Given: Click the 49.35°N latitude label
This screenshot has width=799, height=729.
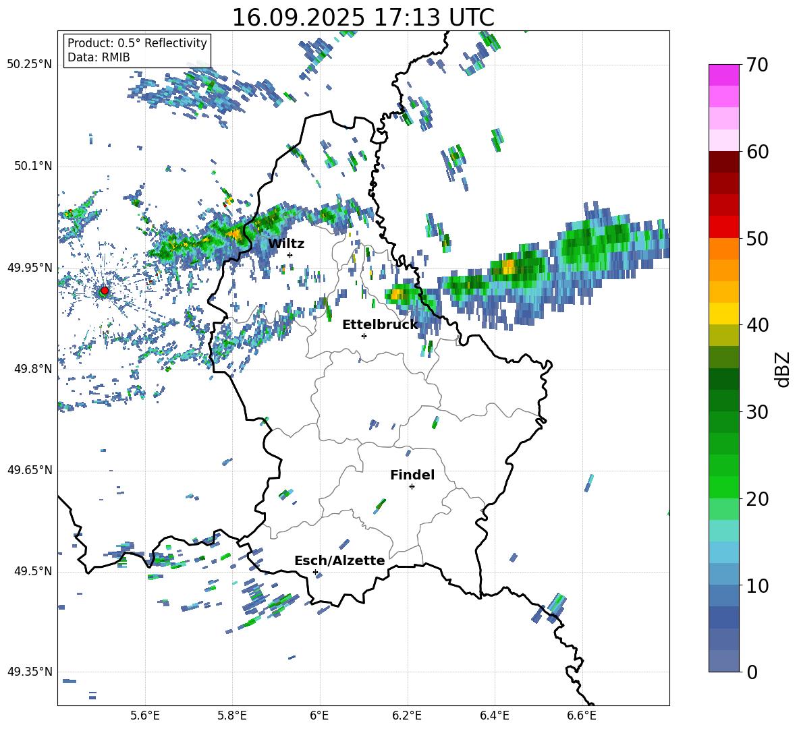Looking at the screenshot, I should (30, 672).
